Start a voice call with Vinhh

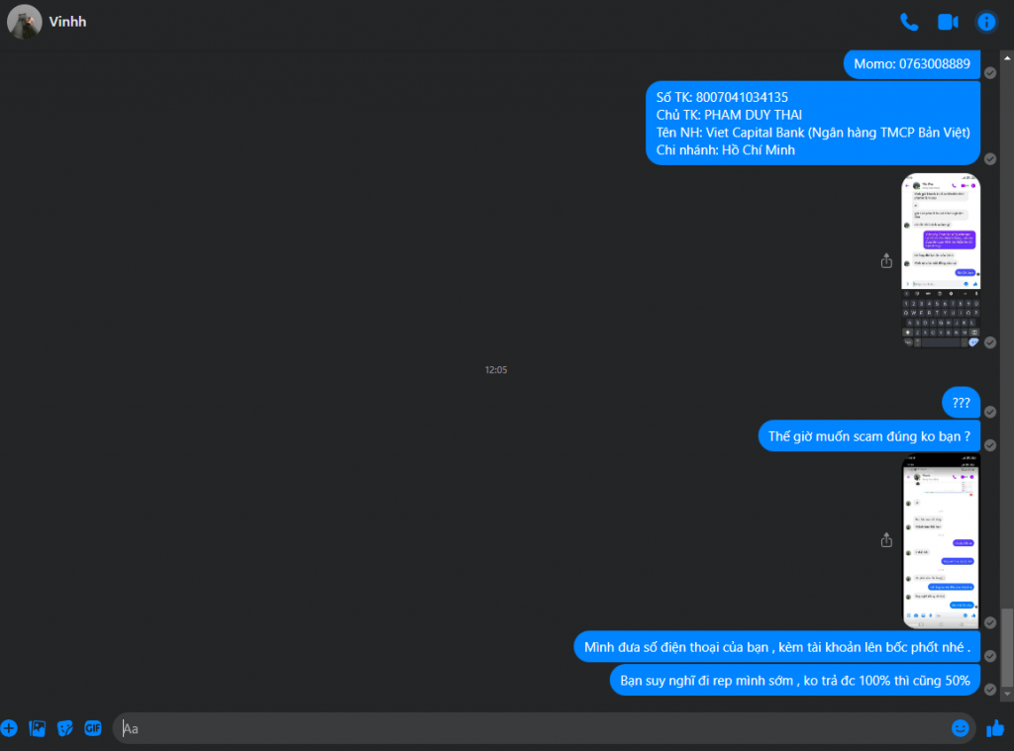click(x=909, y=22)
